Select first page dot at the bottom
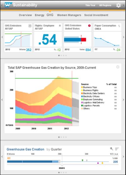 pyautogui.click(x=59, y=172)
